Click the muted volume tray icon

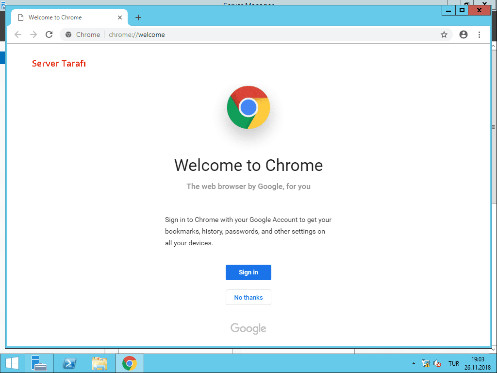tap(437, 363)
